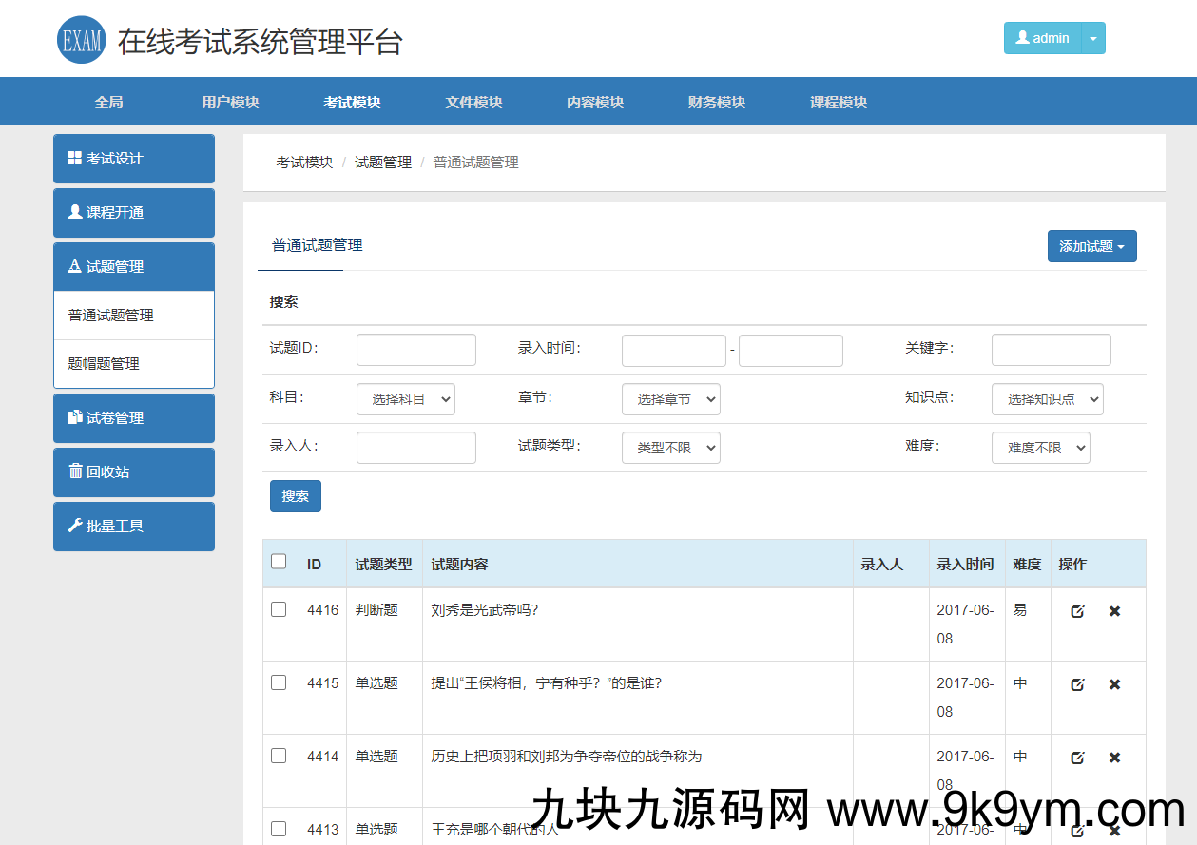Click the 搜索 search button
Screen dimensions: 1197x845
pos(295,495)
